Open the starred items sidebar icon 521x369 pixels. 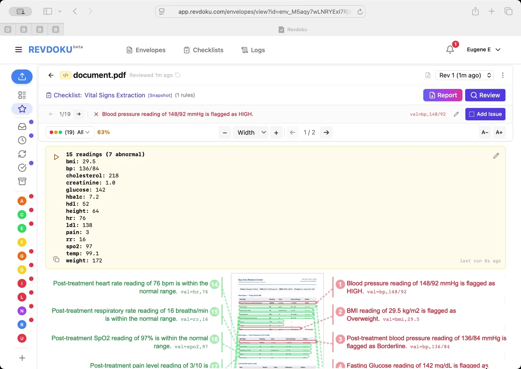(x=22, y=109)
